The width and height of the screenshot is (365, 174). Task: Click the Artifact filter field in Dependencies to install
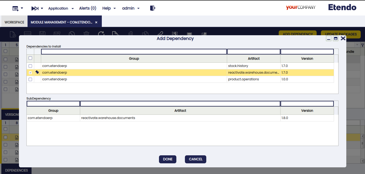[254, 52]
